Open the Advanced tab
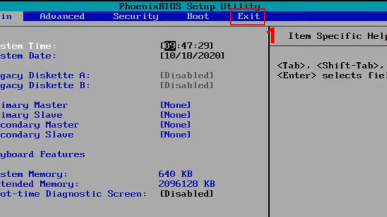Viewport: 387px width, 217px height. tap(62, 16)
